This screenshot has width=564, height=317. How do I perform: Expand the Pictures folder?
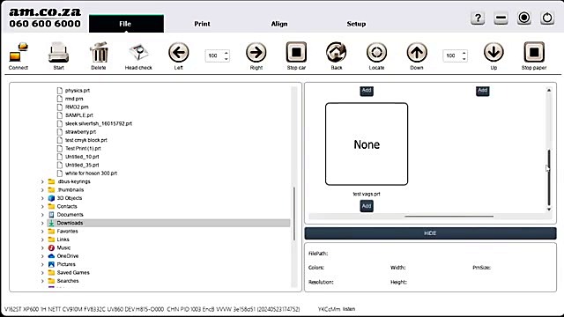pos(42,264)
